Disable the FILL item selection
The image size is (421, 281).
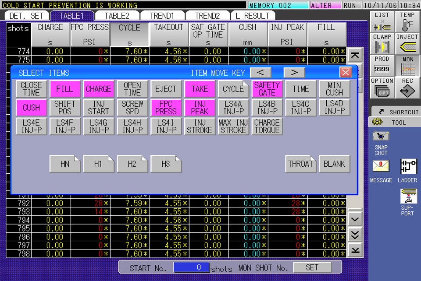[x=65, y=89]
